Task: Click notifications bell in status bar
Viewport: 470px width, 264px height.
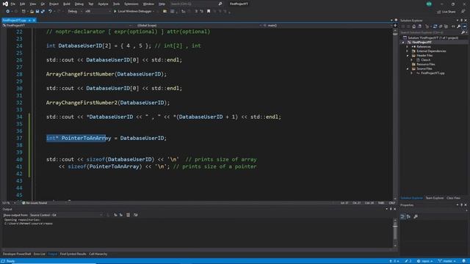Action: tap(464, 261)
